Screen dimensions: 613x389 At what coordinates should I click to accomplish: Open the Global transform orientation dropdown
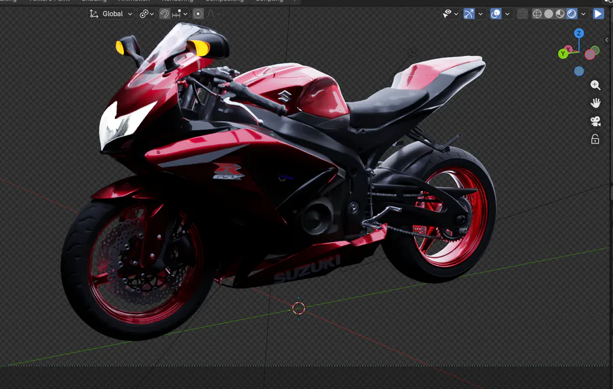point(111,14)
